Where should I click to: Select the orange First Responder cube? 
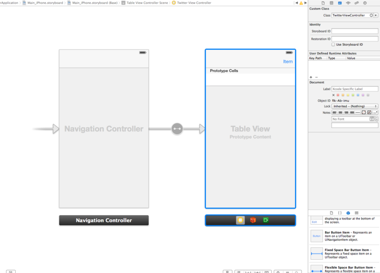click(x=253, y=220)
